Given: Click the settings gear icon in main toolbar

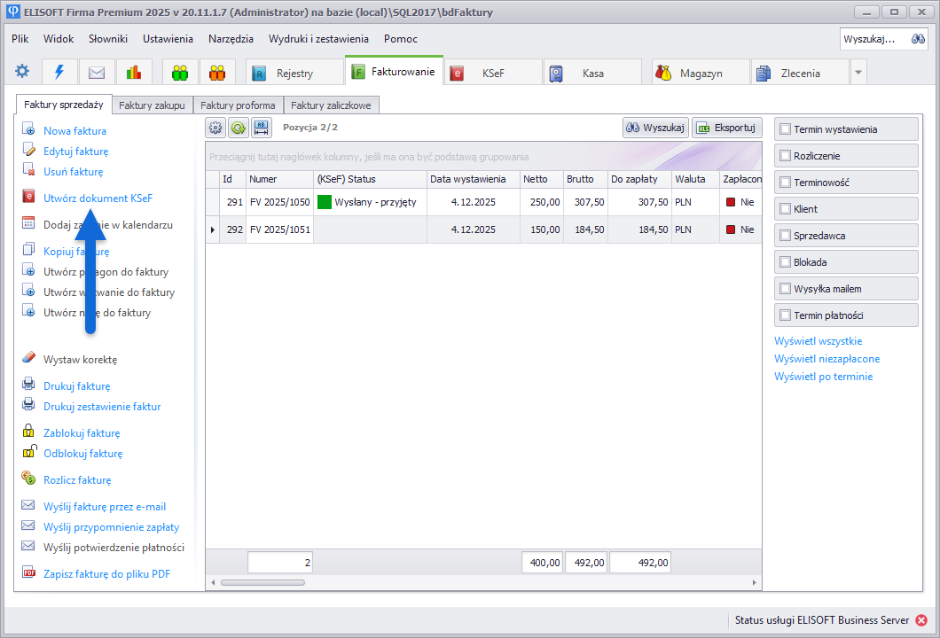Looking at the screenshot, I should pos(22,72).
